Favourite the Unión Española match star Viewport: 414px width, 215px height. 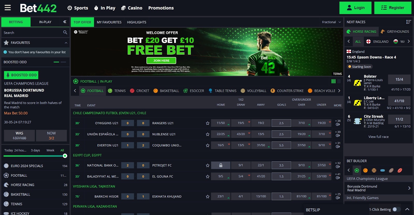click(x=208, y=134)
